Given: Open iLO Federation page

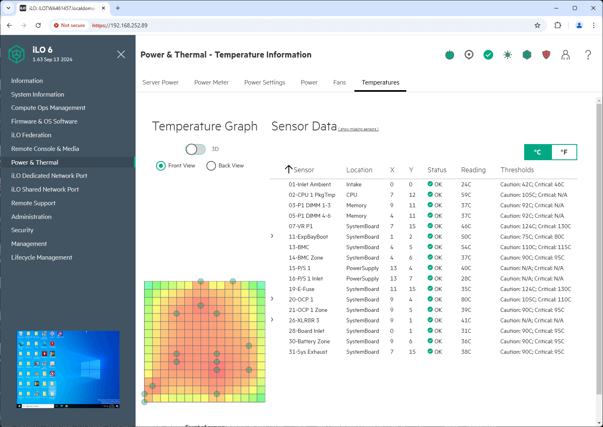Looking at the screenshot, I should tap(31, 135).
